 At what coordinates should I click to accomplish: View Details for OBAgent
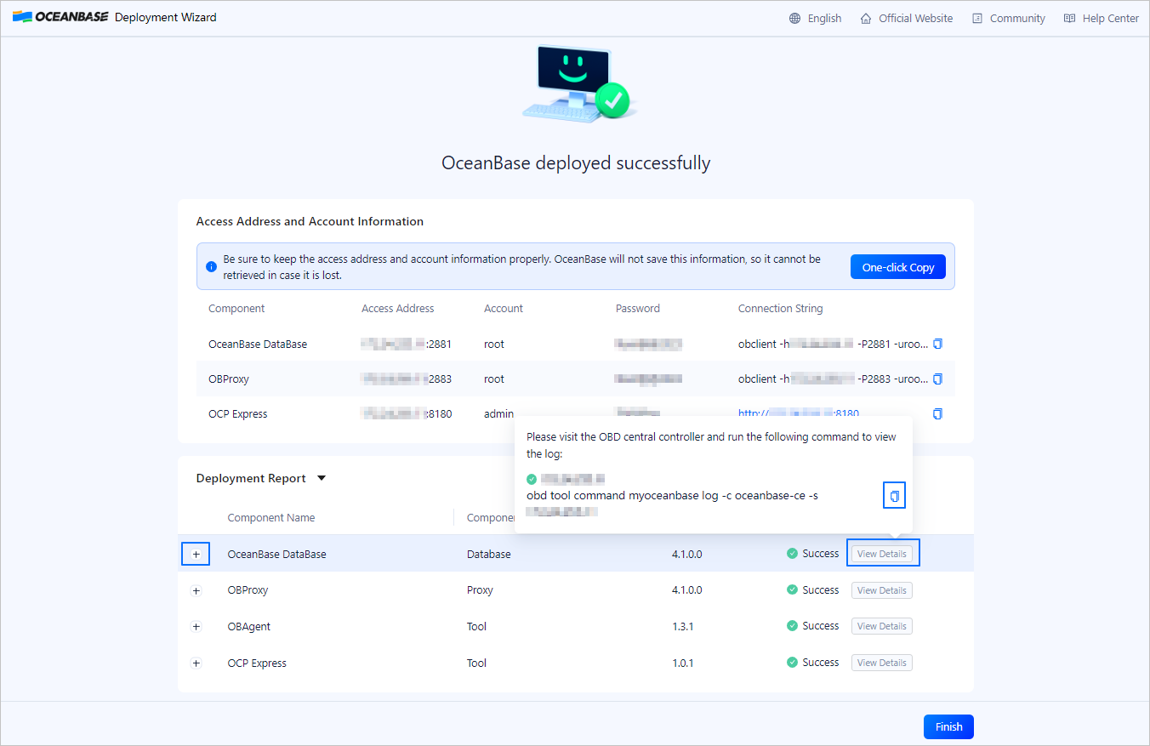pyautogui.click(x=881, y=626)
